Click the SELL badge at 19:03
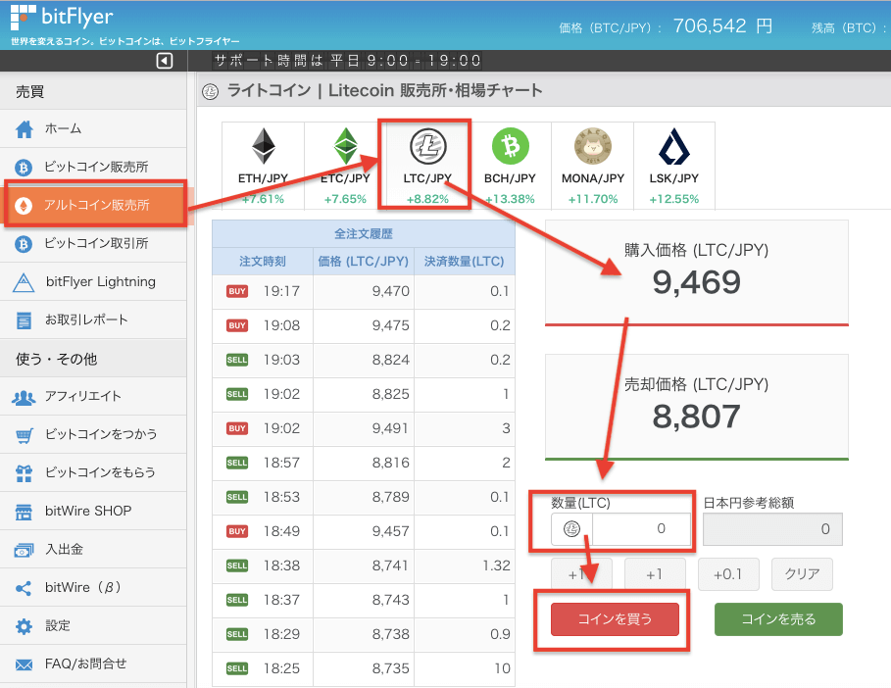The image size is (891, 688). pyautogui.click(x=237, y=360)
